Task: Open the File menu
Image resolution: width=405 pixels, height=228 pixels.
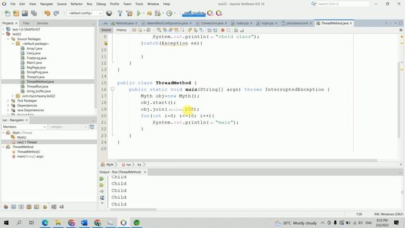Action: click(x=13, y=4)
